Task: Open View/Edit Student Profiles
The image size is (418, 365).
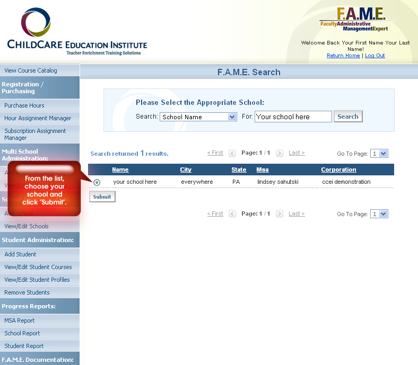Action: click(40, 280)
